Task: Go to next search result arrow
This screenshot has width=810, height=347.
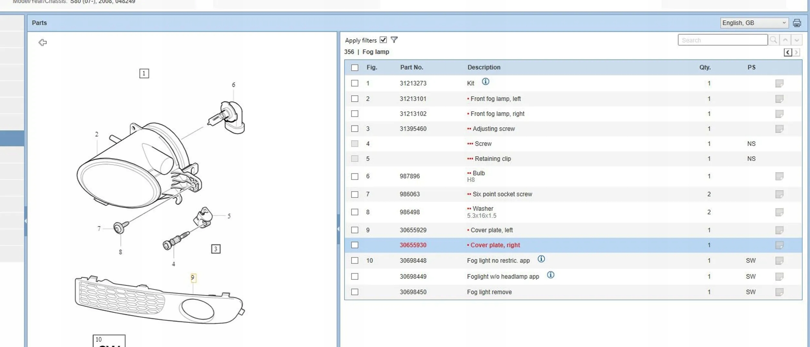Action: [797, 40]
